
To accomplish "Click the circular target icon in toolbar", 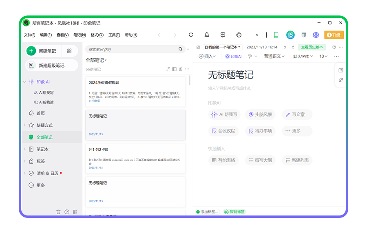I will click(x=239, y=35).
